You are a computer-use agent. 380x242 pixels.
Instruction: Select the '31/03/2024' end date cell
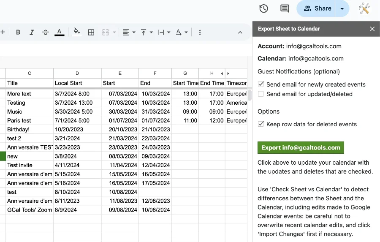click(x=155, y=111)
